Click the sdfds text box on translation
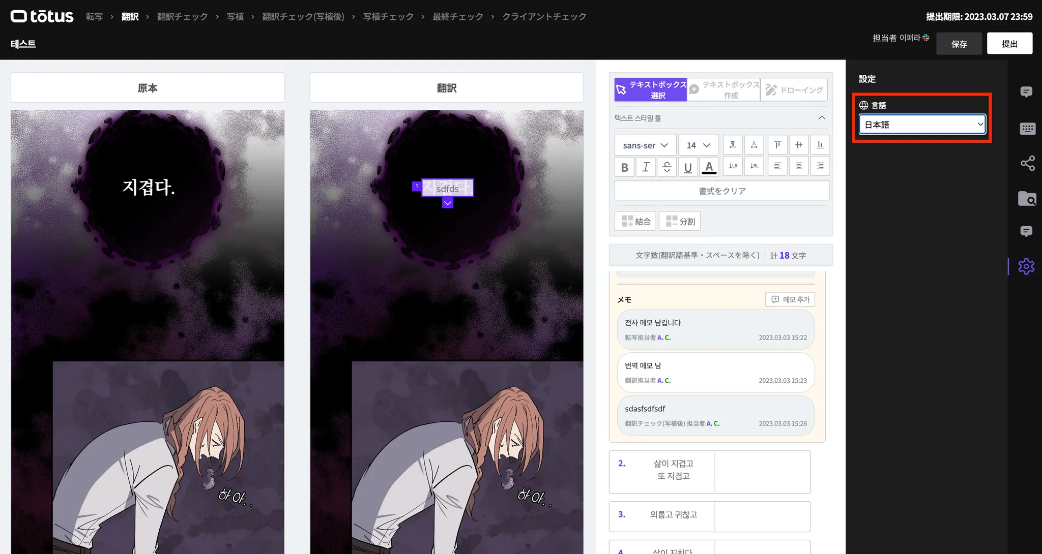 [x=448, y=189]
